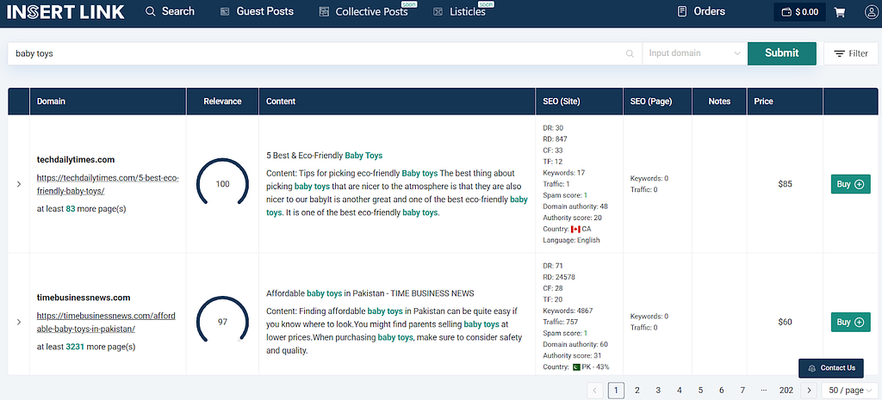Buy the $85 techdailytimes.com link

click(x=850, y=184)
